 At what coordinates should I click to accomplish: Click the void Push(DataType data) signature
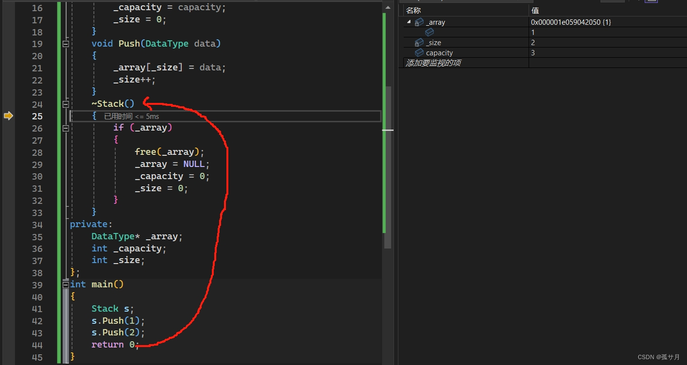pos(156,44)
